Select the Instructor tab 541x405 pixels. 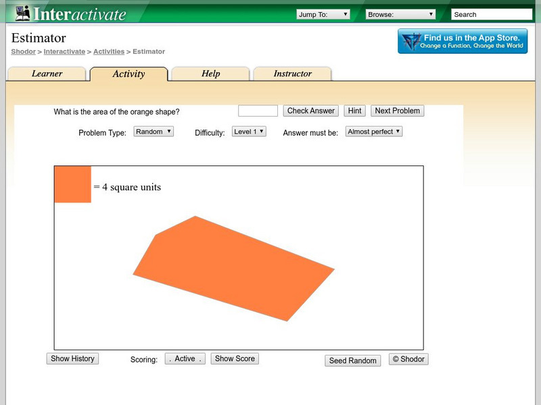[292, 74]
